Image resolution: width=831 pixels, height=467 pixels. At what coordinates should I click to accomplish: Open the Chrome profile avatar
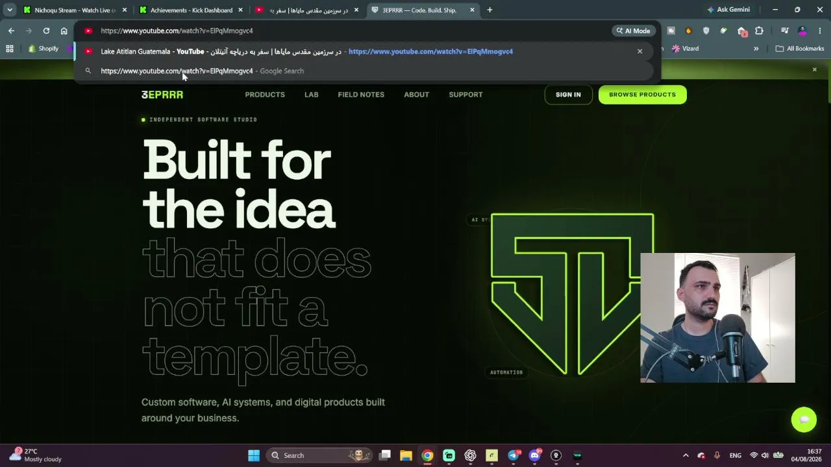pos(802,30)
